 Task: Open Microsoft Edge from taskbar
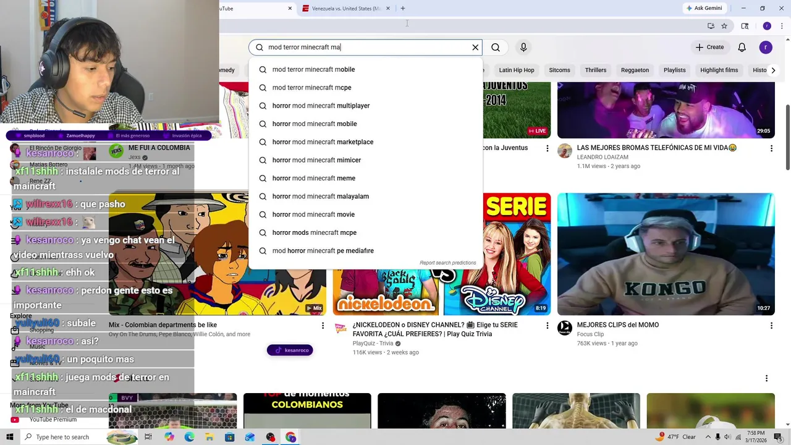(x=189, y=437)
